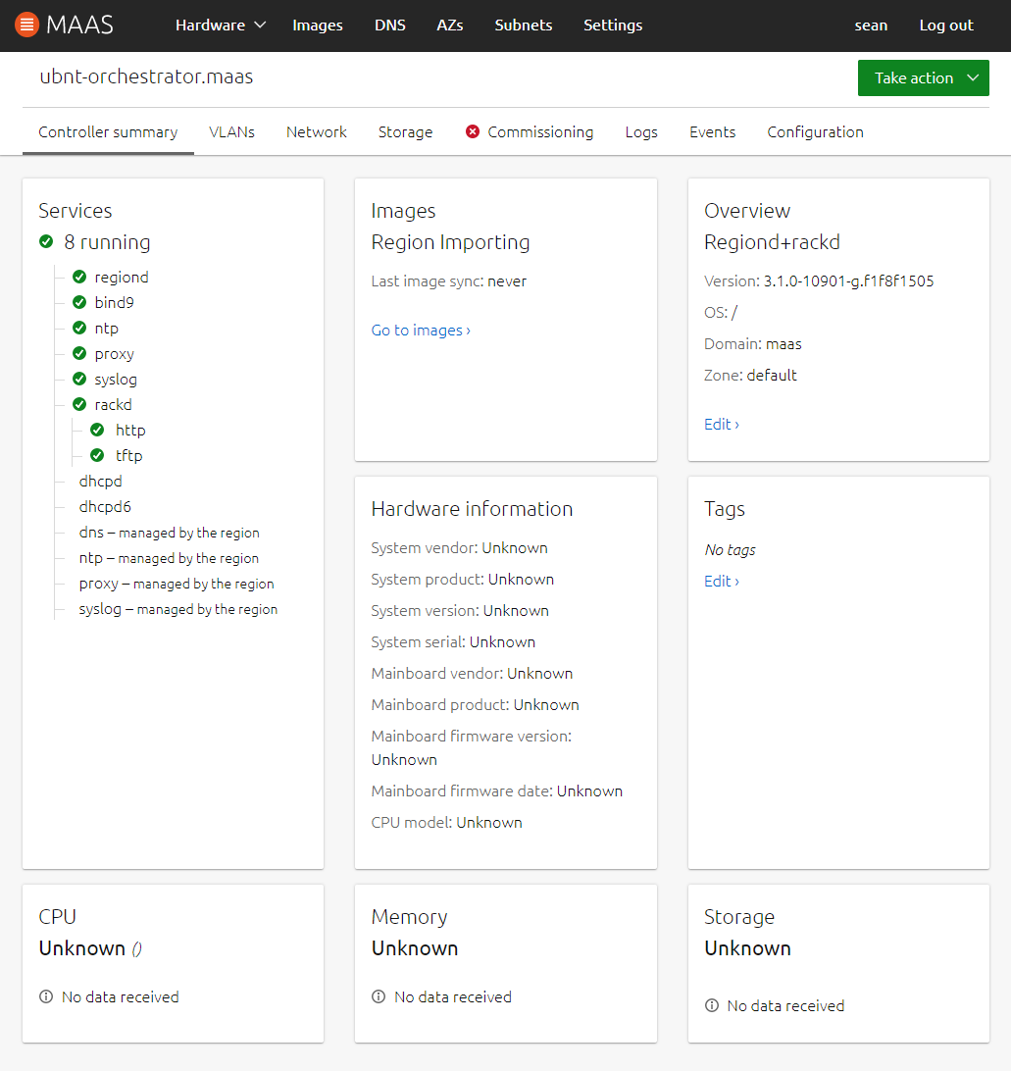The height and width of the screenshot is (1071, 1011).
Task: Click the tftp service status icon
Action: [x=97, y=456]
